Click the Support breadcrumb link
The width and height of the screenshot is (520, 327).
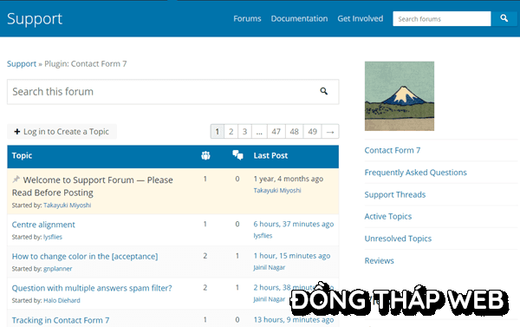pyautogui.click(x=22, y=63)
